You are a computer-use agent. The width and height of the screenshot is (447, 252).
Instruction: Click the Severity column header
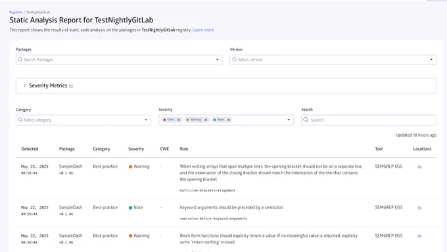pyautogui.click(x=136, y=149)
